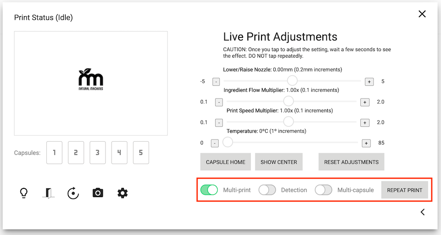
Task: Enable the Detection toggle
Action: click(267, 190)
